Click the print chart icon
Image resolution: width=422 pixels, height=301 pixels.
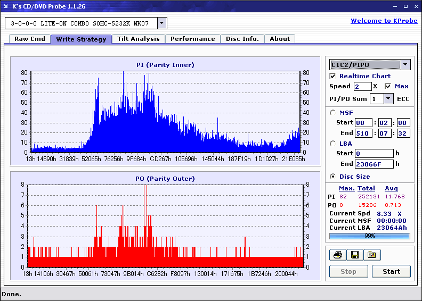[x=337, y=255]
